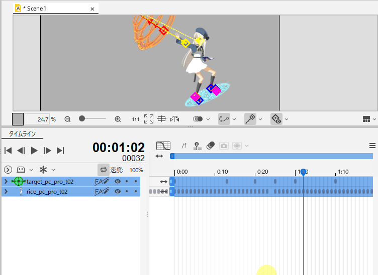Step forward one frame

click(x=47, y=151)
